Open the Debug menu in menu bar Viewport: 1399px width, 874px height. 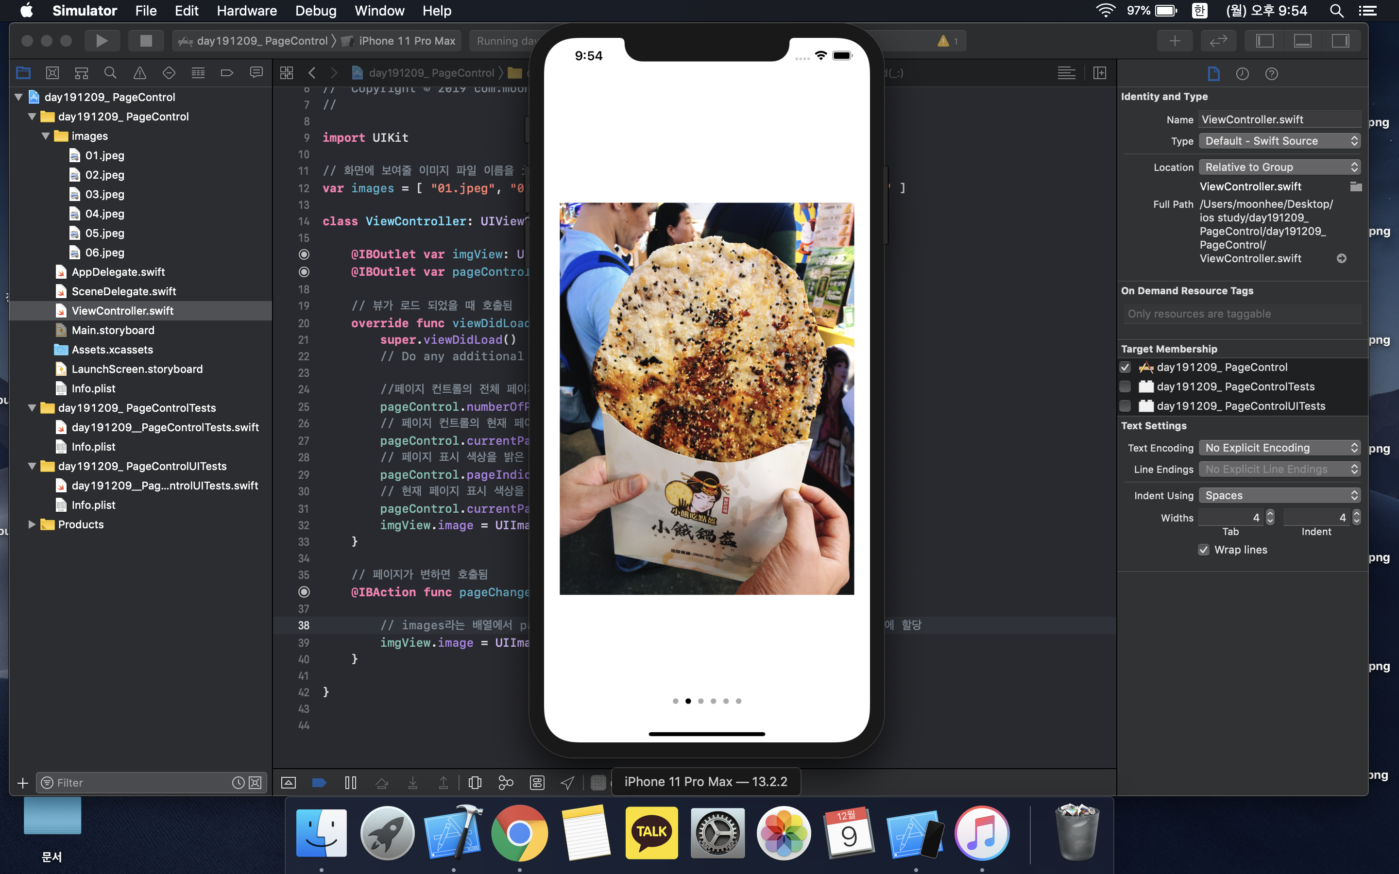tap(315, 10)
